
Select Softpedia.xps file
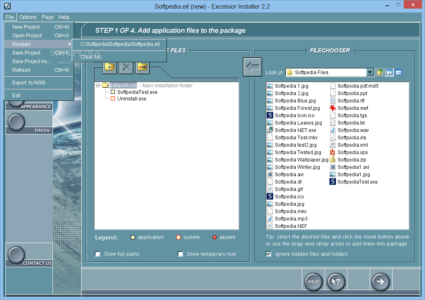349,152
